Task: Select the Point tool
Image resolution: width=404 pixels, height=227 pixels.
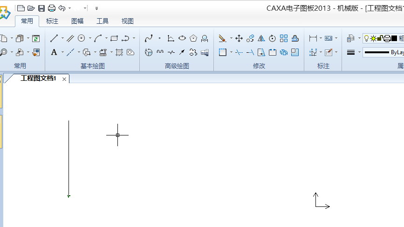Action: click(160, 38)
